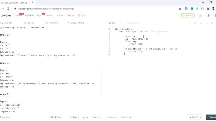Open a new browser tab
This screenshot has width=216, height=121.
tap(39, 3)
